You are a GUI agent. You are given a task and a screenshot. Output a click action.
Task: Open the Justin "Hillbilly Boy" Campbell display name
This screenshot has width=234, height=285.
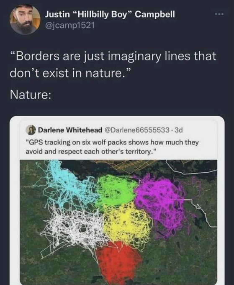[x=110, y=14]
